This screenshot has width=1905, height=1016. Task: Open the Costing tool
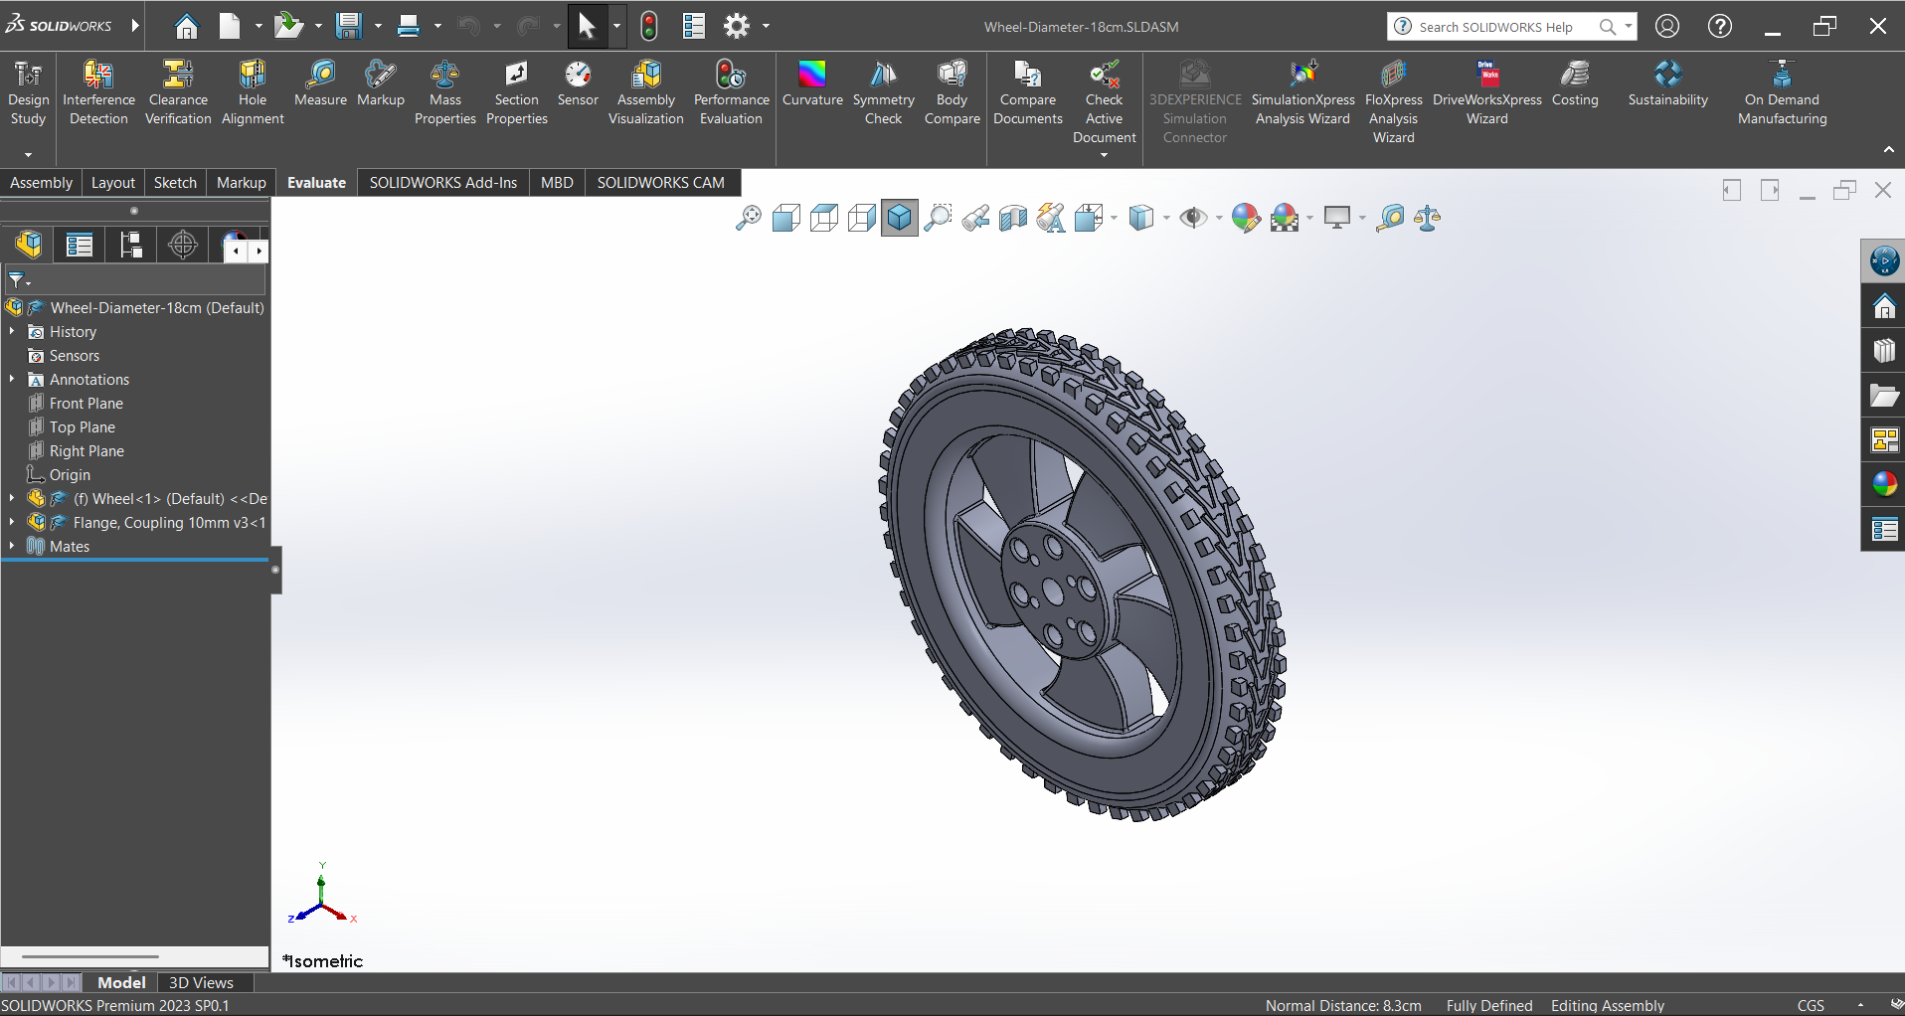pyautogui.click(x=1575, y=84)
